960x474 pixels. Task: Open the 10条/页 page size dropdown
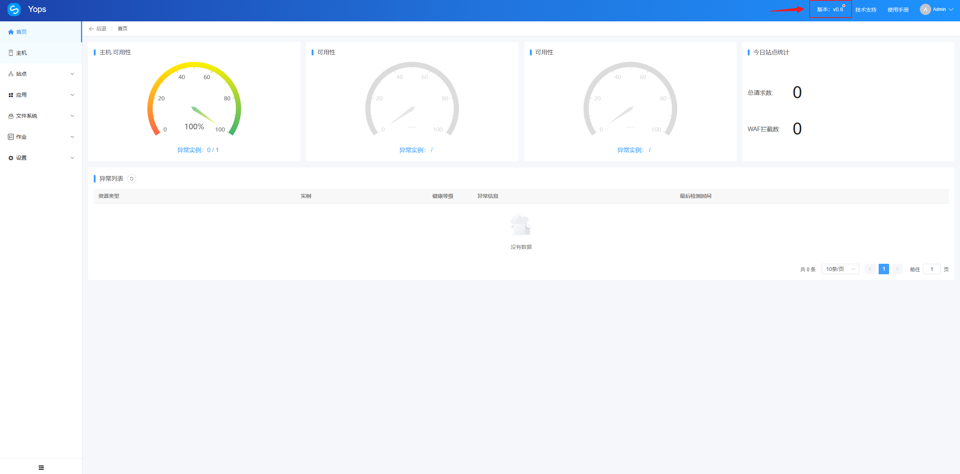(840, 269)
